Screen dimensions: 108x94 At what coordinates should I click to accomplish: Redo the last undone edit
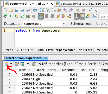click(71, 10)
